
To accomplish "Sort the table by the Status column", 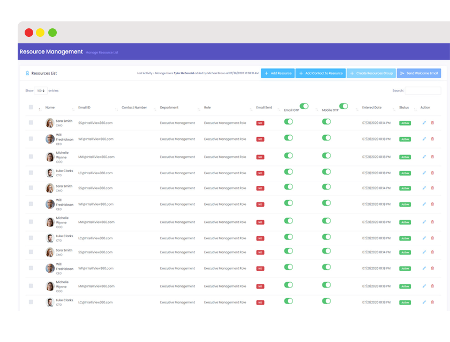I will point(404,107).
